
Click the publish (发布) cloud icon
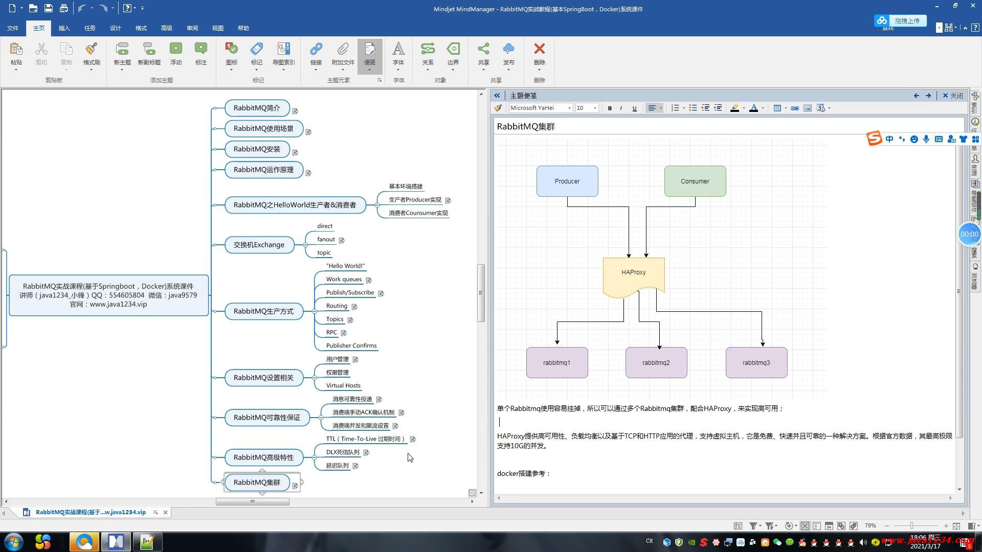508,49
